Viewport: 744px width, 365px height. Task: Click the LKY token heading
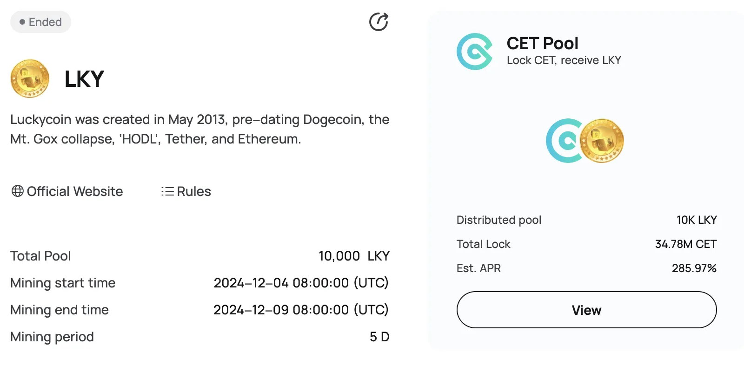(84, 79)
